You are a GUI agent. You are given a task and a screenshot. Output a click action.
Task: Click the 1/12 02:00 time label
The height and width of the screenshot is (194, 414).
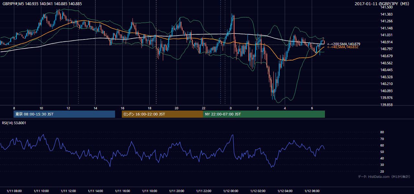[258, 191]
